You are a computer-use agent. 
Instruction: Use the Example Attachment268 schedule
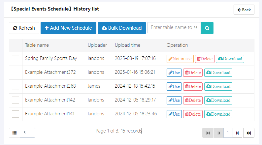174,87
